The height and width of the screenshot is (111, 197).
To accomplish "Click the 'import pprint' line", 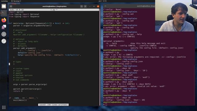I will click(16, 12).
